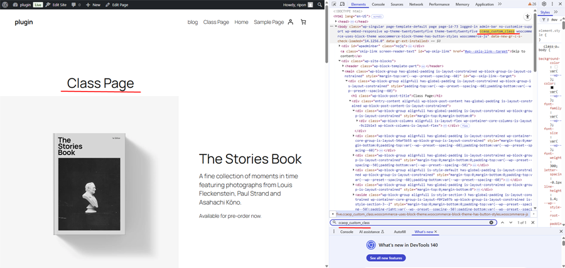Click the #wp--skip-link--target href link

[x=487, y=51]
